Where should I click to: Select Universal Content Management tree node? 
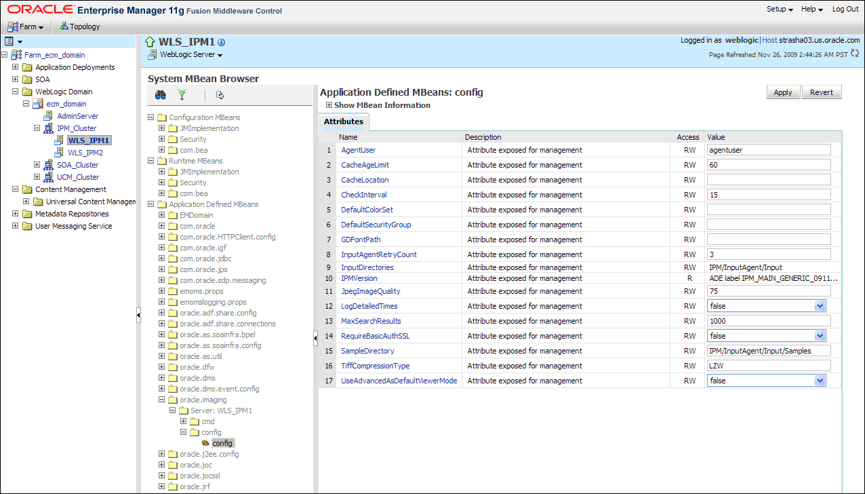91,202
